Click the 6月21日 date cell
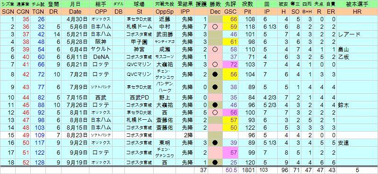This screenshot has height=174, width=378. tap(75, 65)
